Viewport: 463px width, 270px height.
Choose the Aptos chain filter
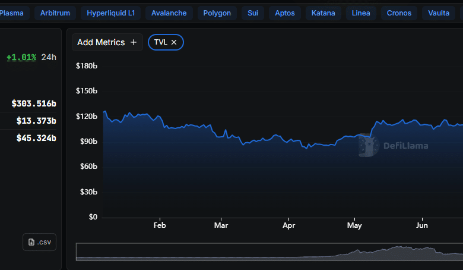[x=286, y=12]
